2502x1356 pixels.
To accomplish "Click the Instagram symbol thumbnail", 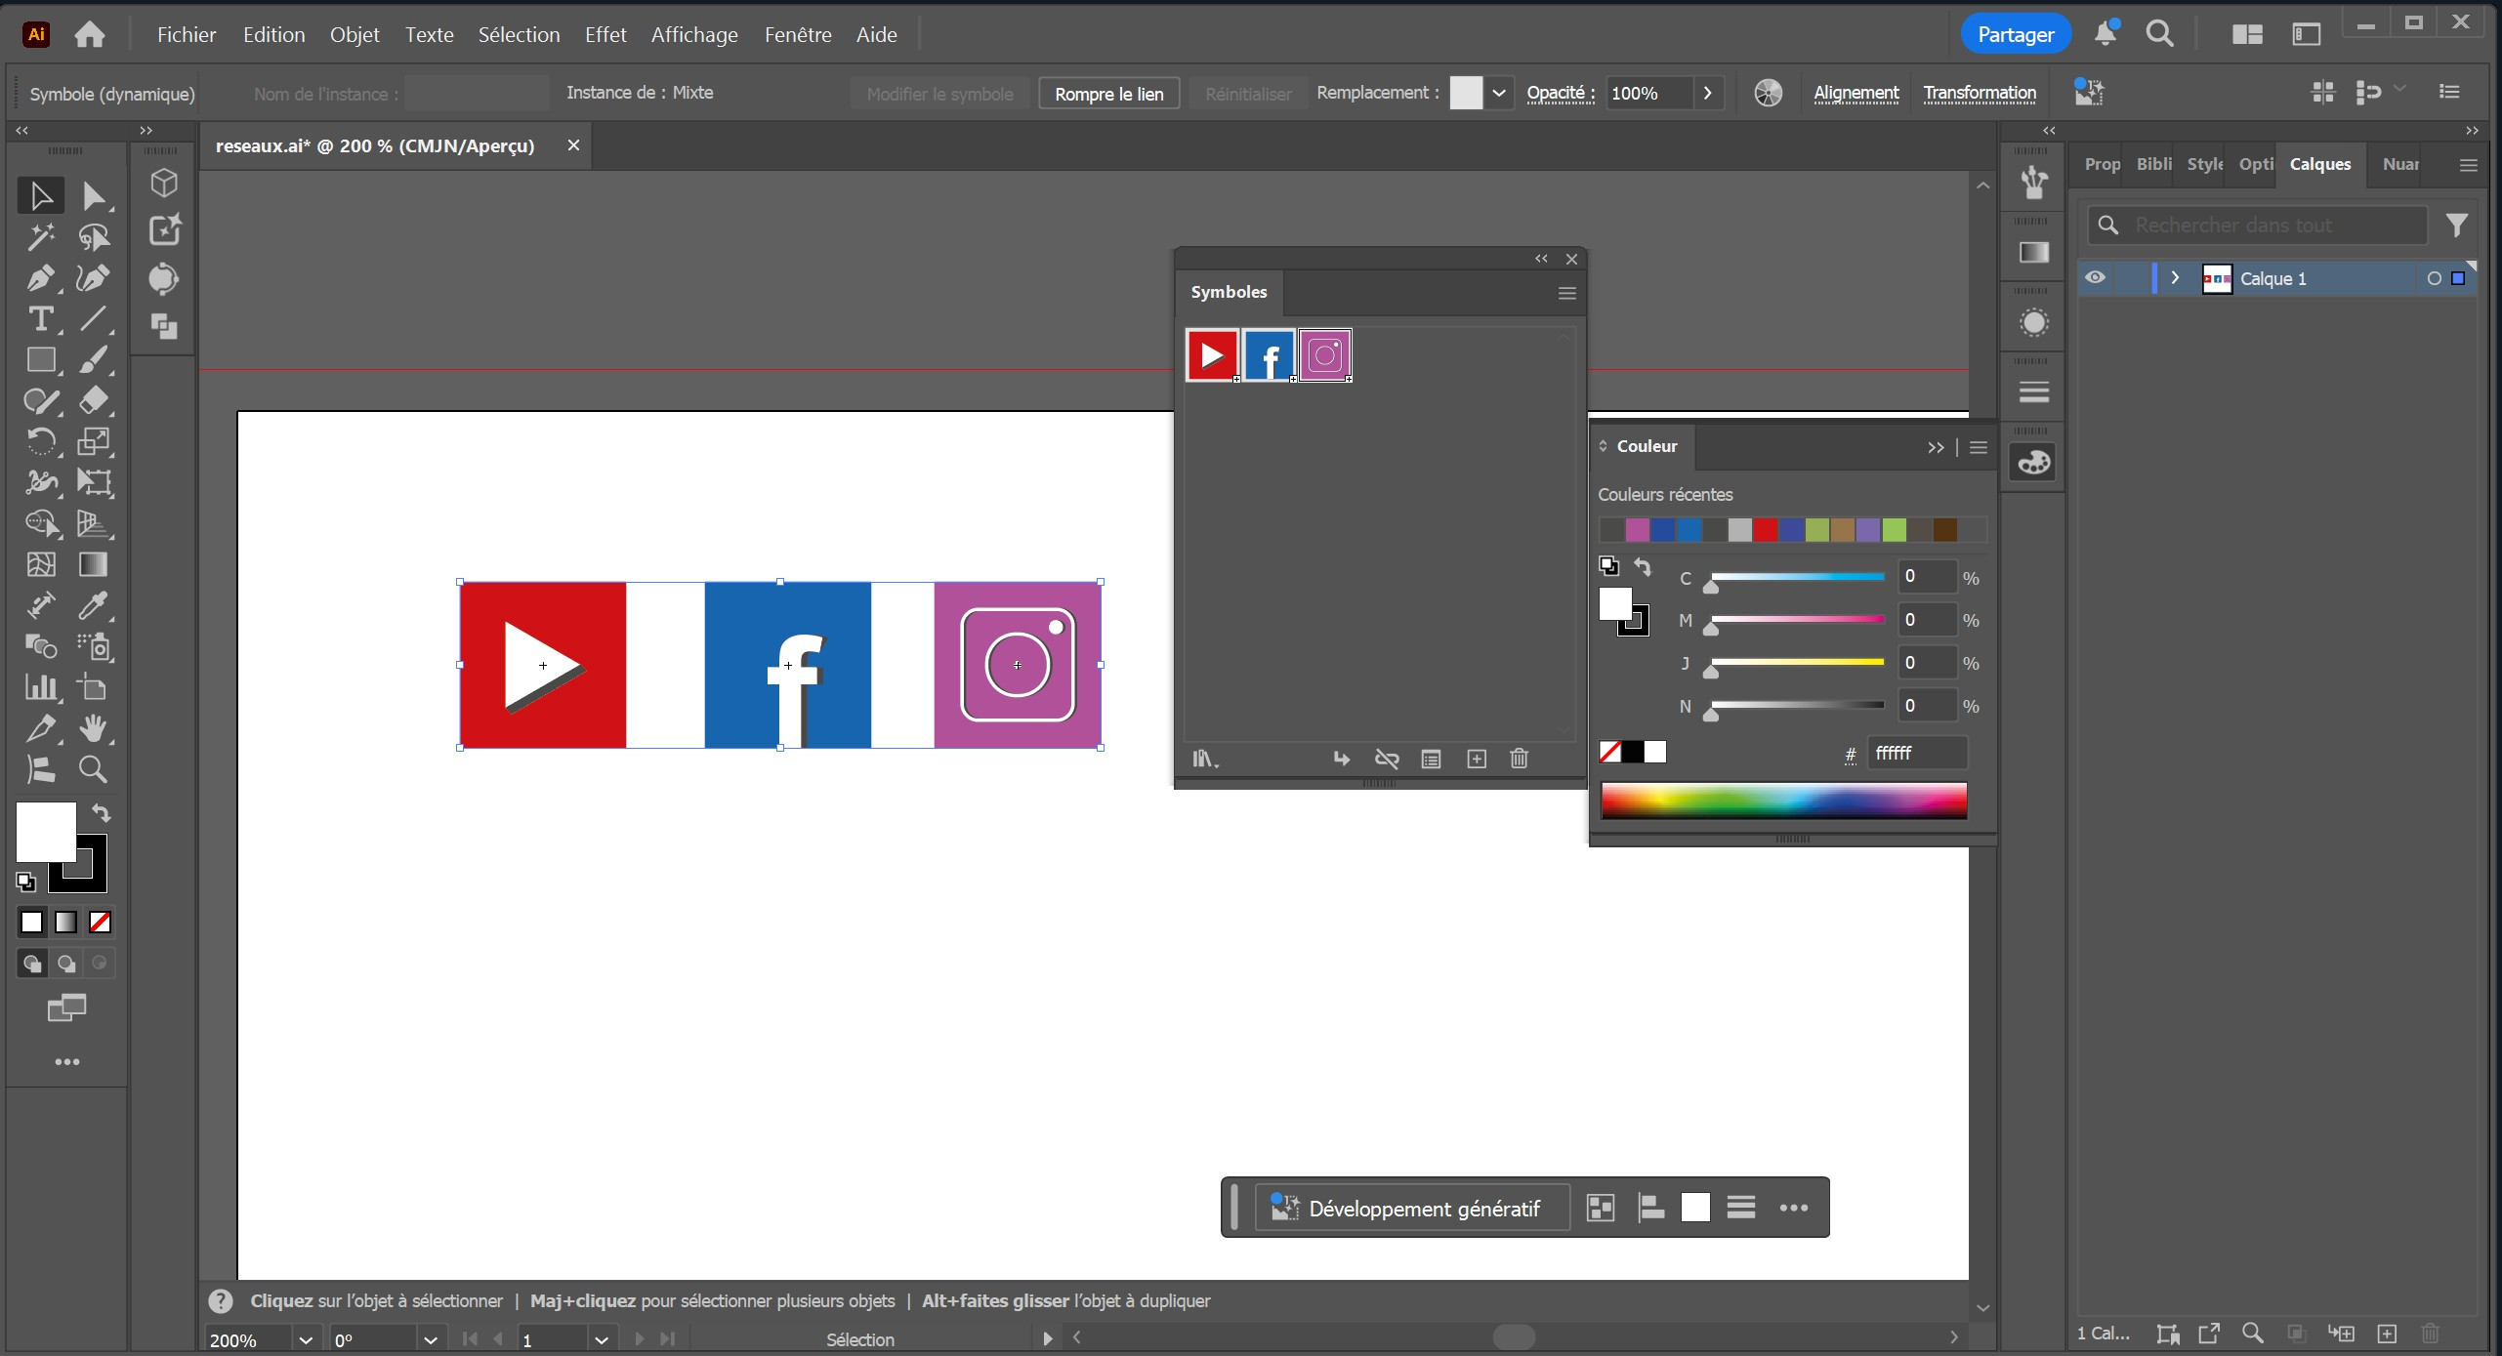I will tap(1325, 355).
